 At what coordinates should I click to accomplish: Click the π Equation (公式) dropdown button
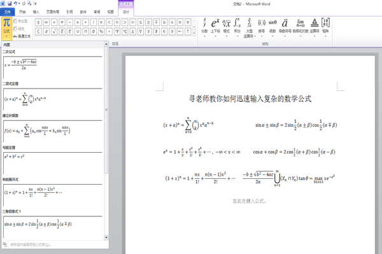[x=6, y=28]
